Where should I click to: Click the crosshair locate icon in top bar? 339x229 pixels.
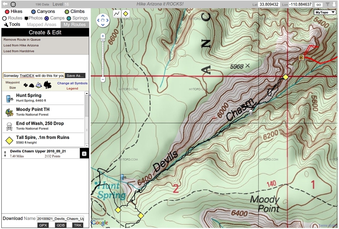click(13, 4)
